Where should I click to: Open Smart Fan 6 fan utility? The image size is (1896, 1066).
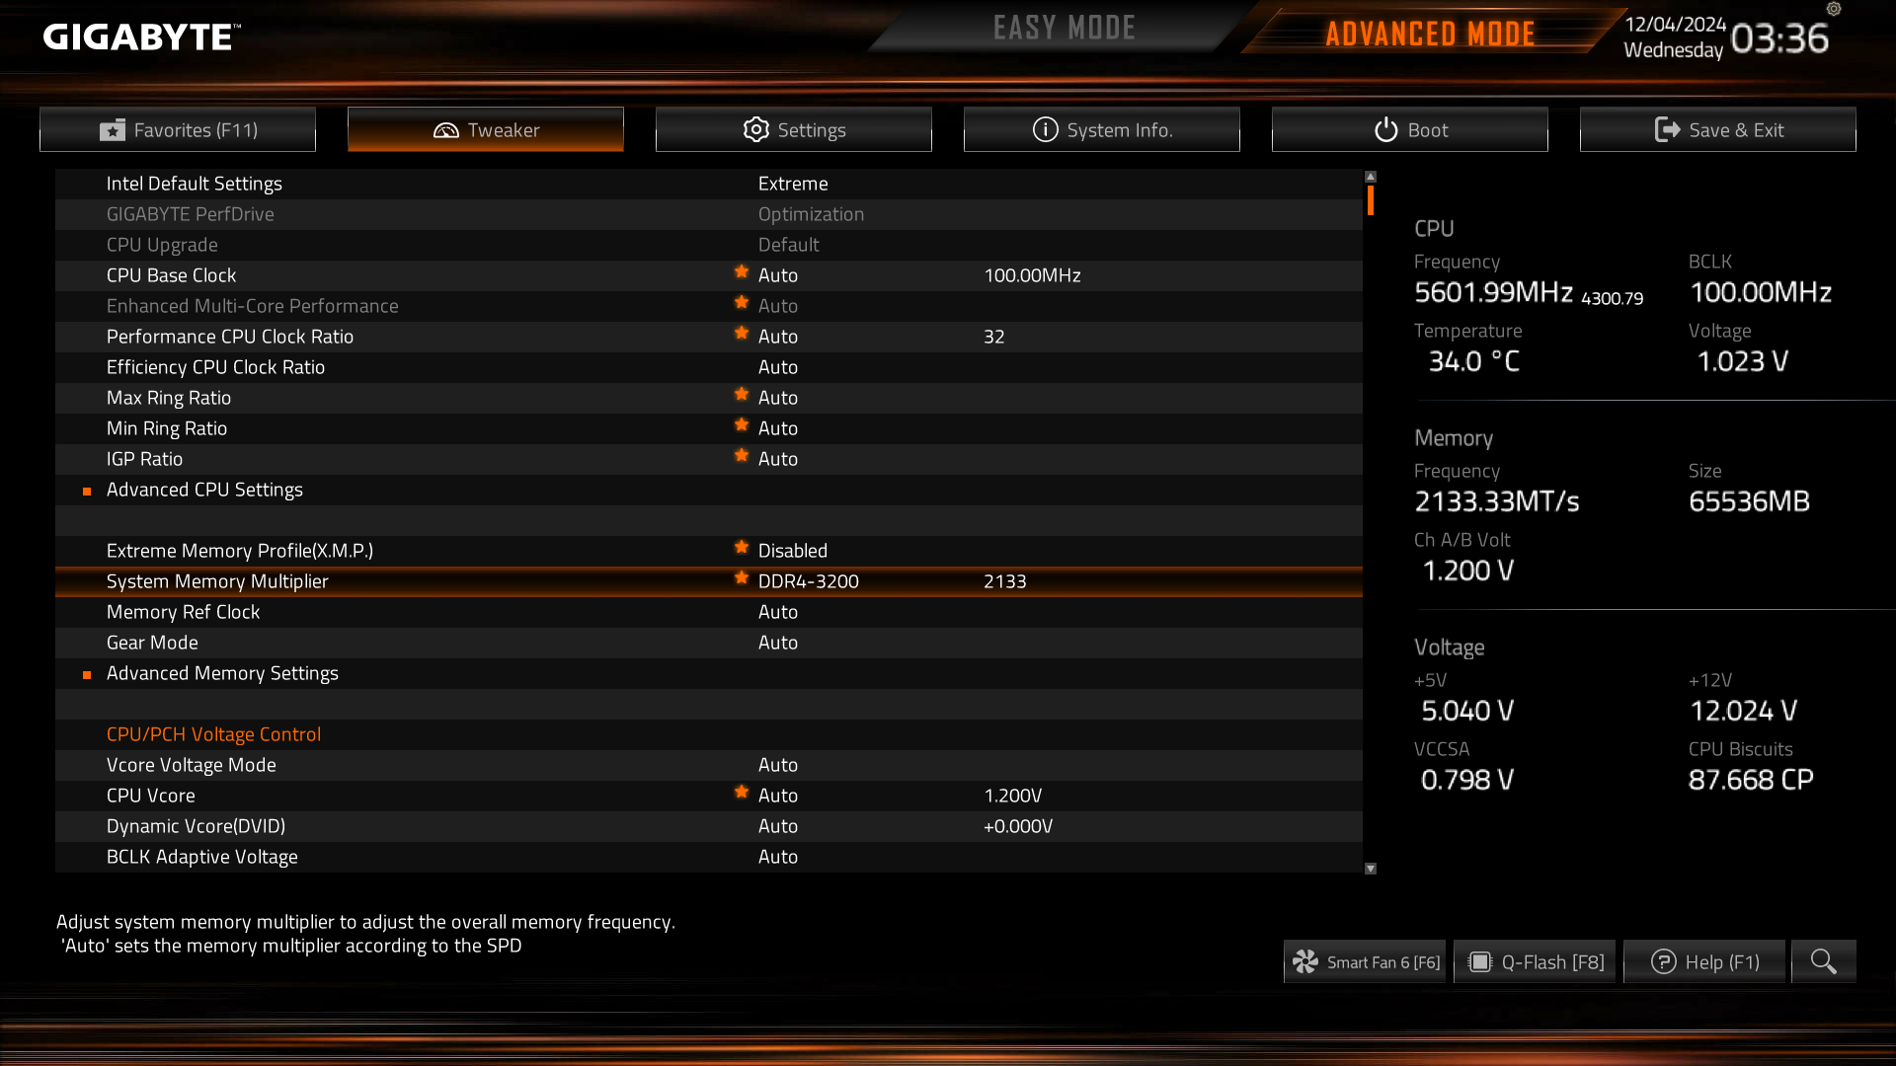coord(1365,961)
